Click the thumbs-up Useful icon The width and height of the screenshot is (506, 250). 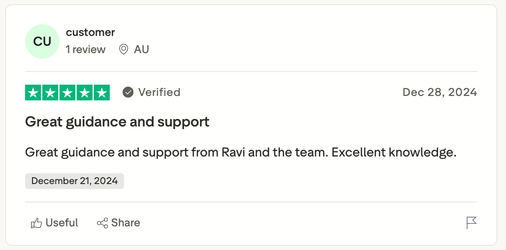tap(36, 223)
